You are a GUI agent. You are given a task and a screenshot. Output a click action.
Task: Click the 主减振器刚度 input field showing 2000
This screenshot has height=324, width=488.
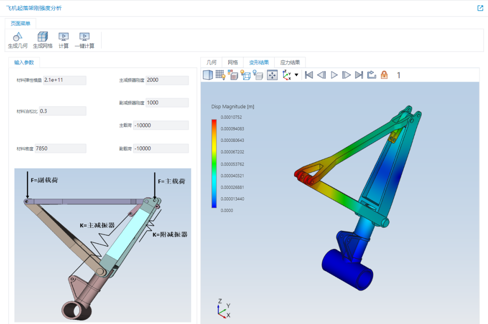point(167,80)
